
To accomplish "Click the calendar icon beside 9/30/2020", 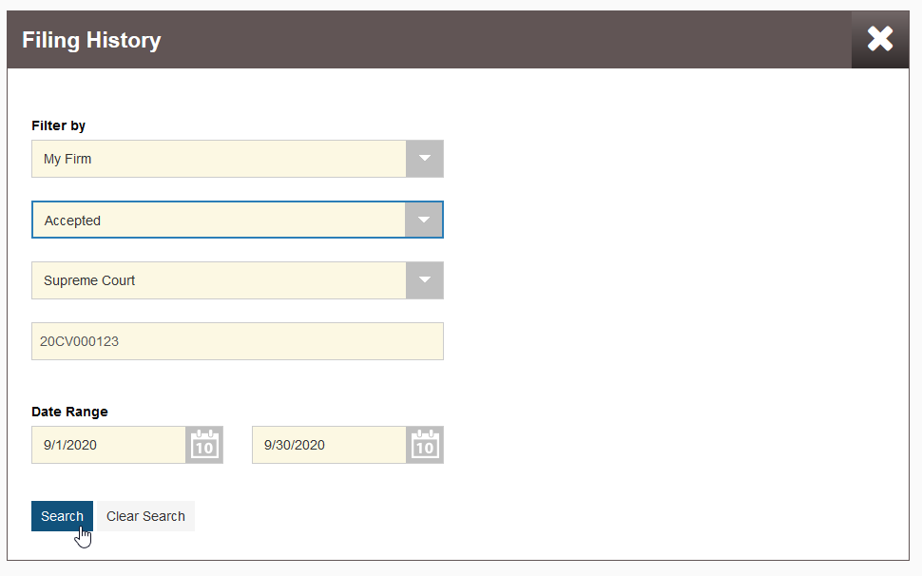I will point(425,445).
